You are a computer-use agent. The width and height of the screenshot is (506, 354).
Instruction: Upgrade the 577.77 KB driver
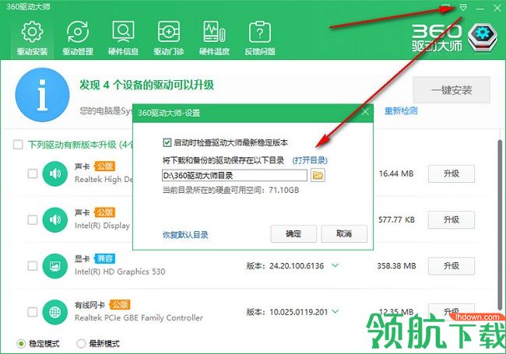[x=452, y=220]
